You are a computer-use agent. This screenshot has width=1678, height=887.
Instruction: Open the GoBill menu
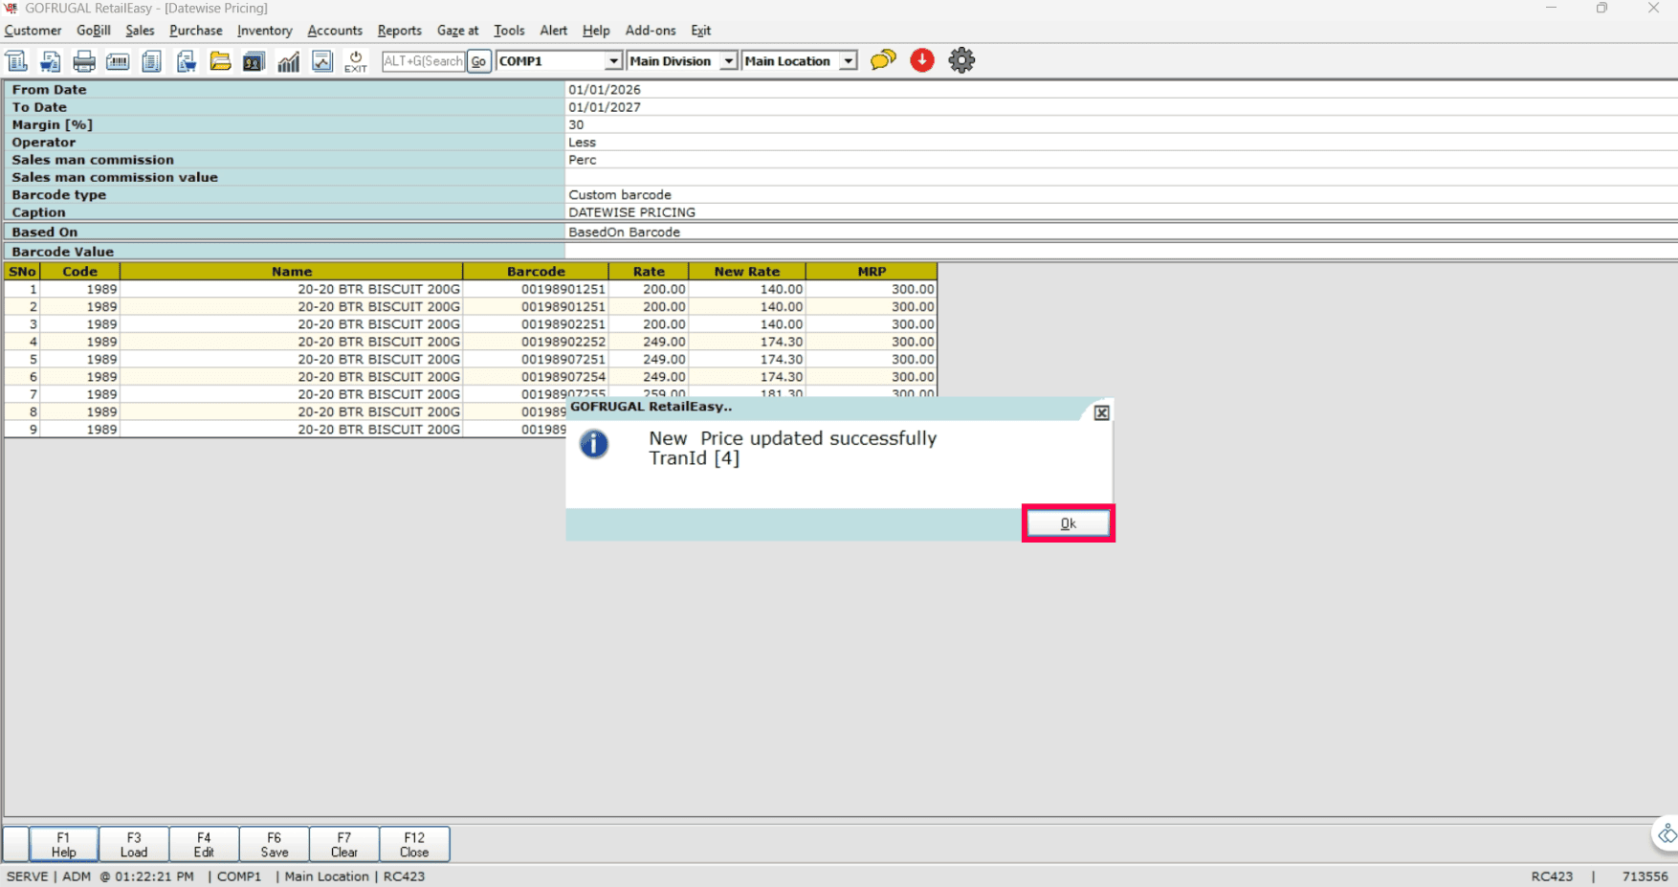click(x=94, y=31)
